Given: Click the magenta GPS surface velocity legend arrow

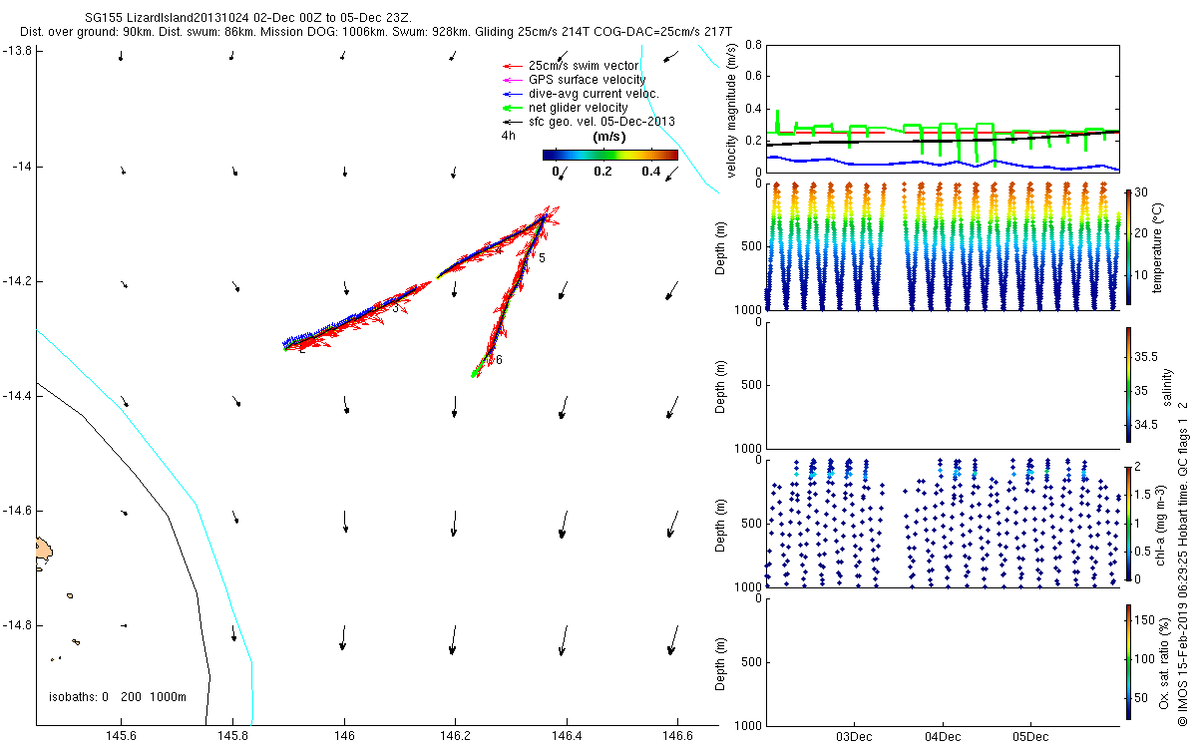Looking at the screenshot, I should (511, 81).
